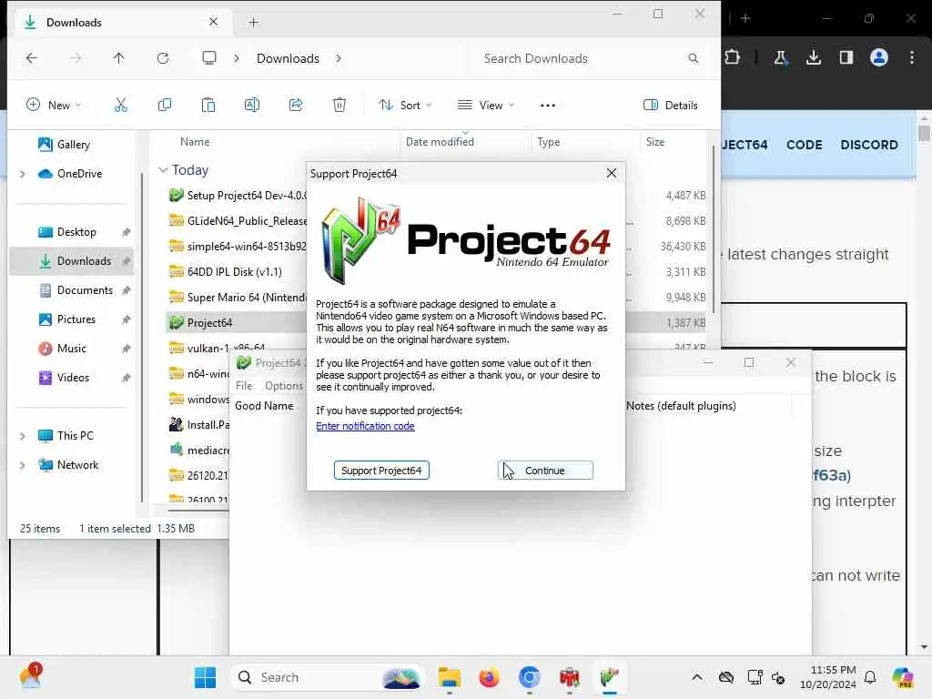Click the Support Project64 button
The width and height of the screenshot is (932, 699).
click(381, 471)
